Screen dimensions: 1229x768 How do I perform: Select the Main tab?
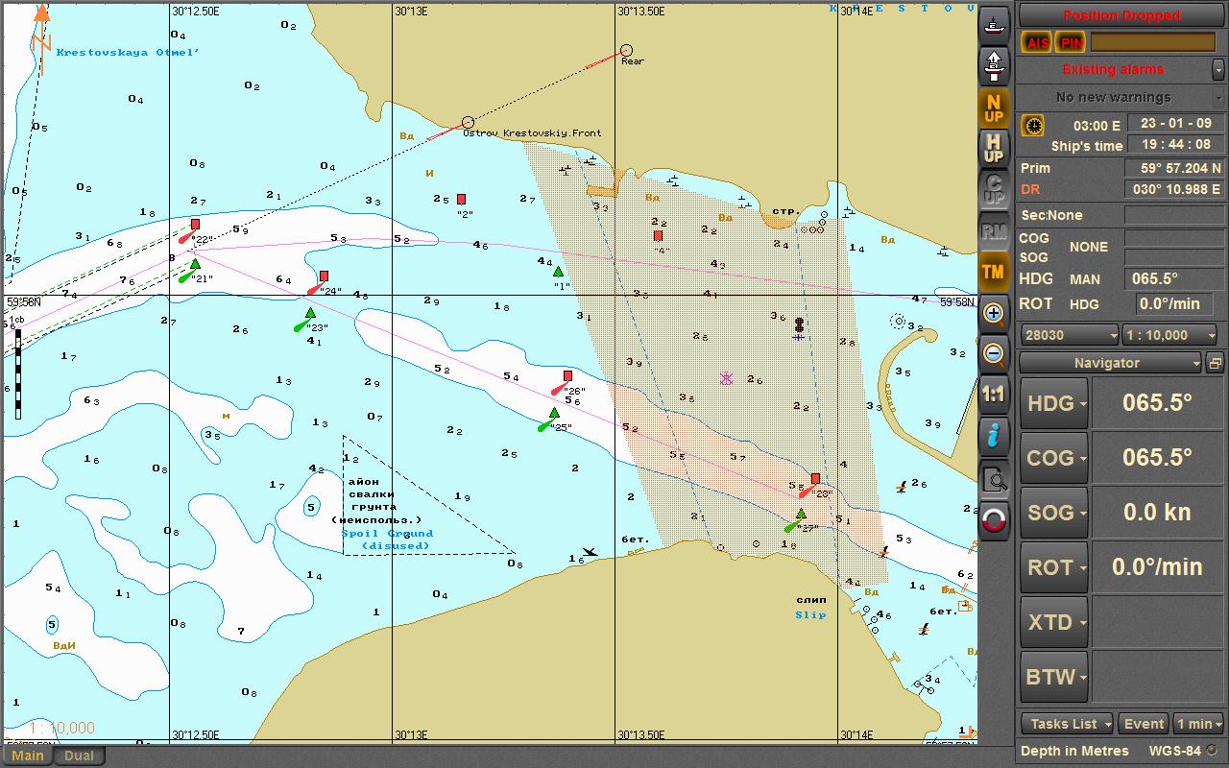[28, 756]
